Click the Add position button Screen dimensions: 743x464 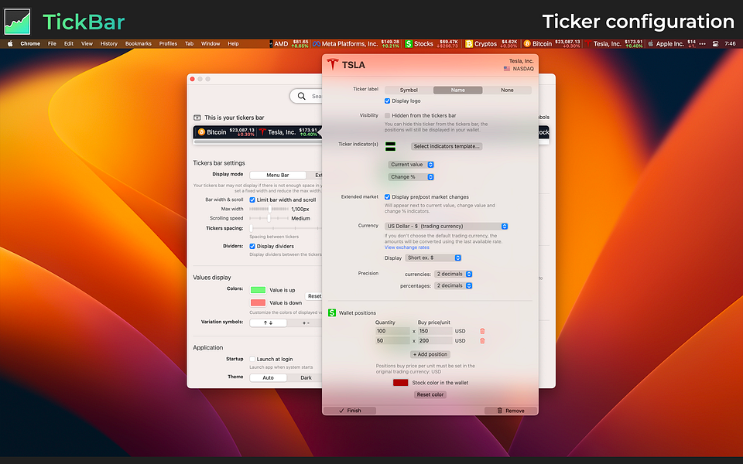(430, 354)
